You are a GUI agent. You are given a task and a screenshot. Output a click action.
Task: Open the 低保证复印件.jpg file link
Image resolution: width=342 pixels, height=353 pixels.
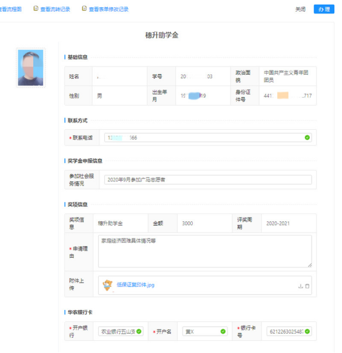(135, 285)
